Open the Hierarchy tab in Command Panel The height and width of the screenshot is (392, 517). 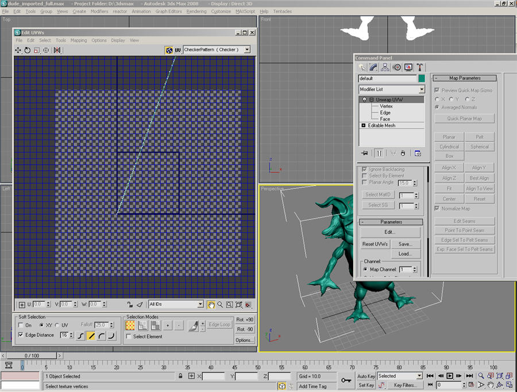point(385,67)
